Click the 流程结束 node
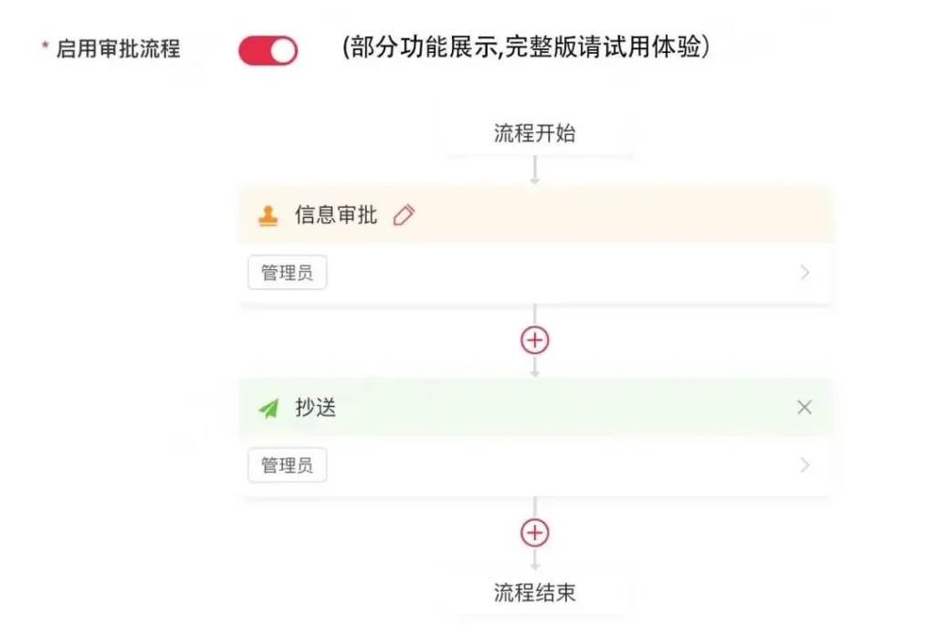This screenshot has height=625, width=935. tap(534, 593)
